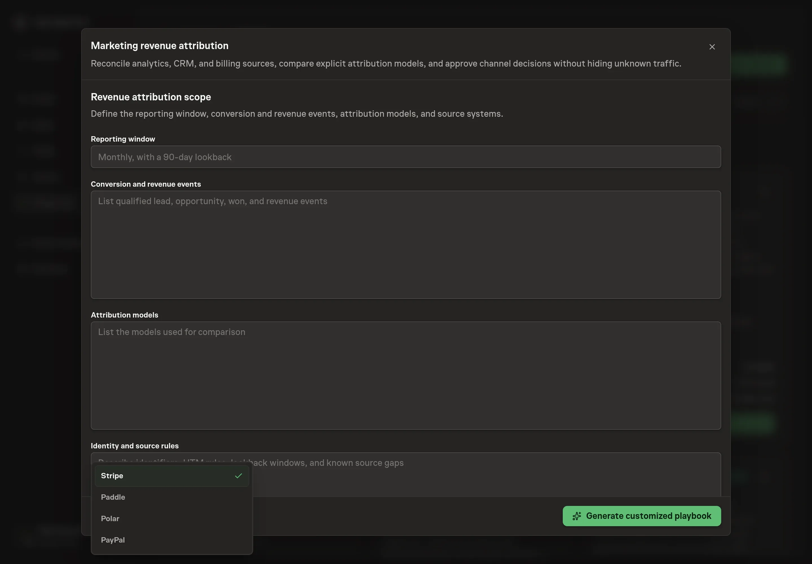Choose Polar from the dropdown options
812x564 pixels.
(172, 518)
